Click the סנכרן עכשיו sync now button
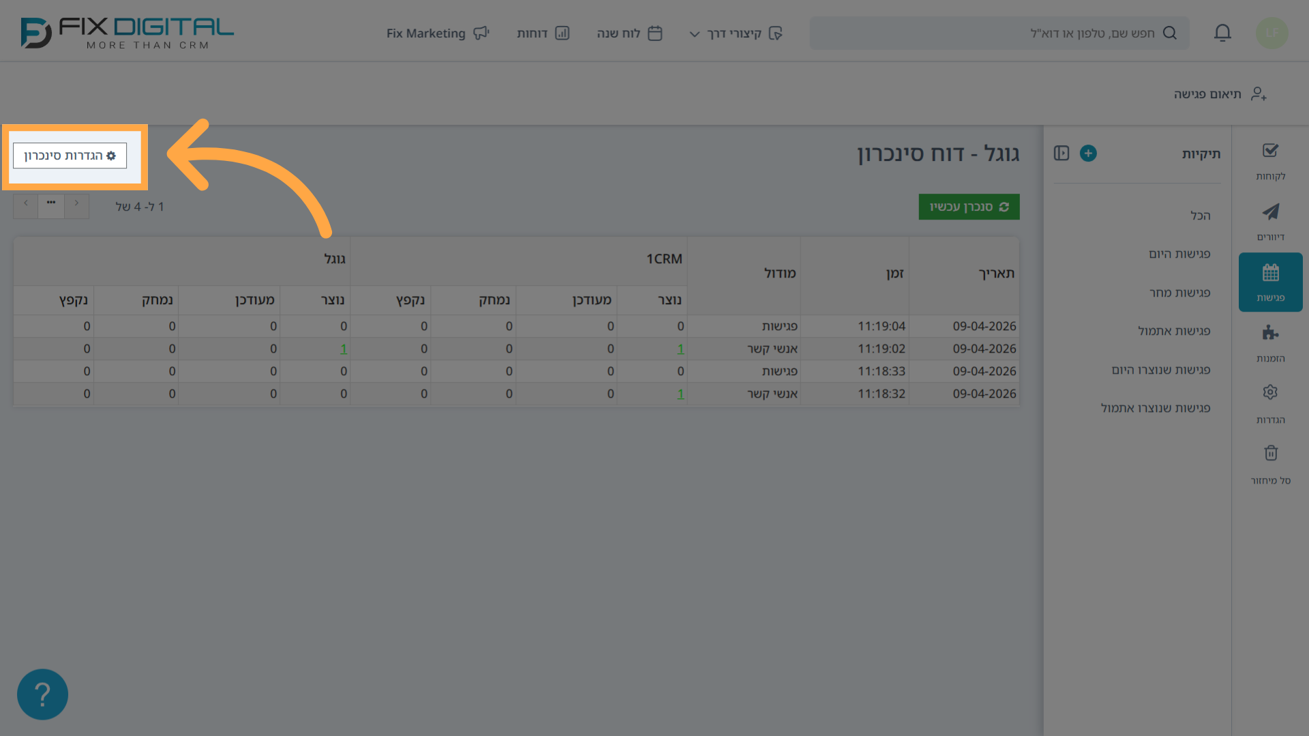The width and height of the screenshot is (1309, 736). [969, 207]
